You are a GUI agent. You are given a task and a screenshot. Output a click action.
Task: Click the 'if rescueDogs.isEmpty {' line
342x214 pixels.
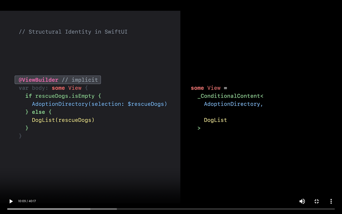click(63, 96)
